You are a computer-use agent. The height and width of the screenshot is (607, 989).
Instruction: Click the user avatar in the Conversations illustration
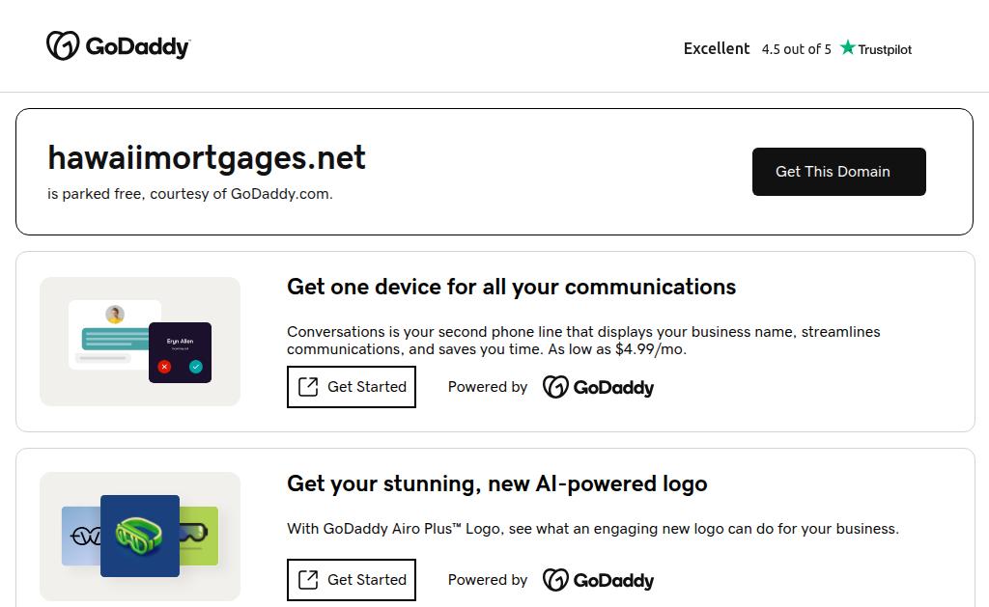(115, 315)
